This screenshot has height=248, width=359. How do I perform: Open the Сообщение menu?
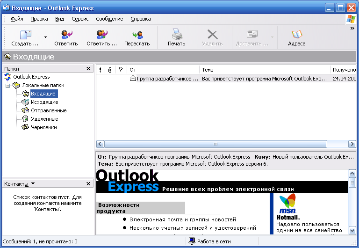[109, 19]
